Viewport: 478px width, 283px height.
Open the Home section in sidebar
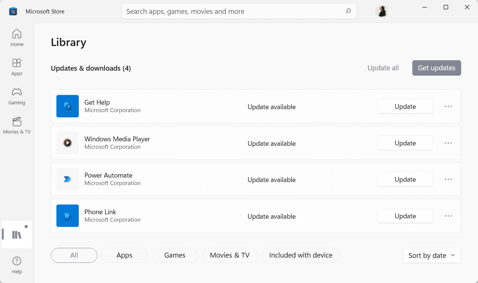coord(17,38)
